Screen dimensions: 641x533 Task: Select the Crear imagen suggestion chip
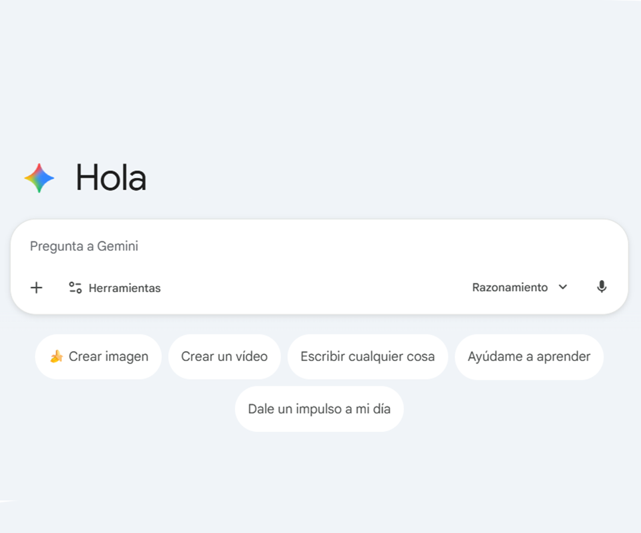(98, 356)
